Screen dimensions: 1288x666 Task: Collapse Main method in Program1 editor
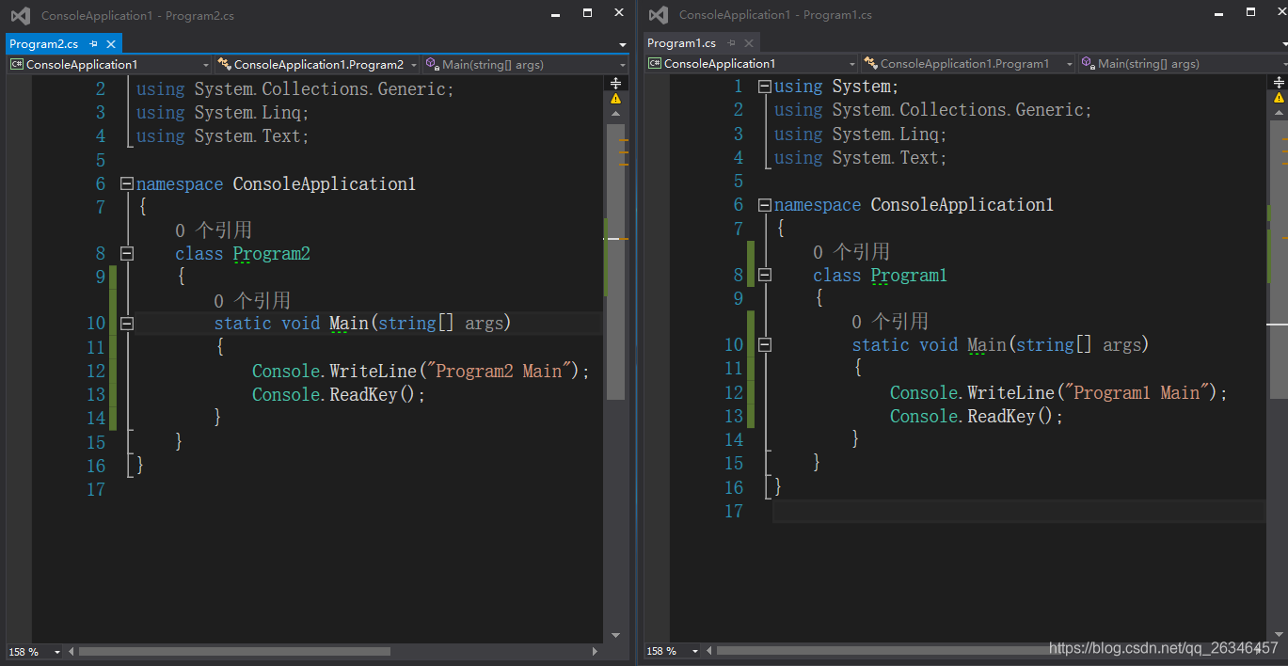click(765, 345)
